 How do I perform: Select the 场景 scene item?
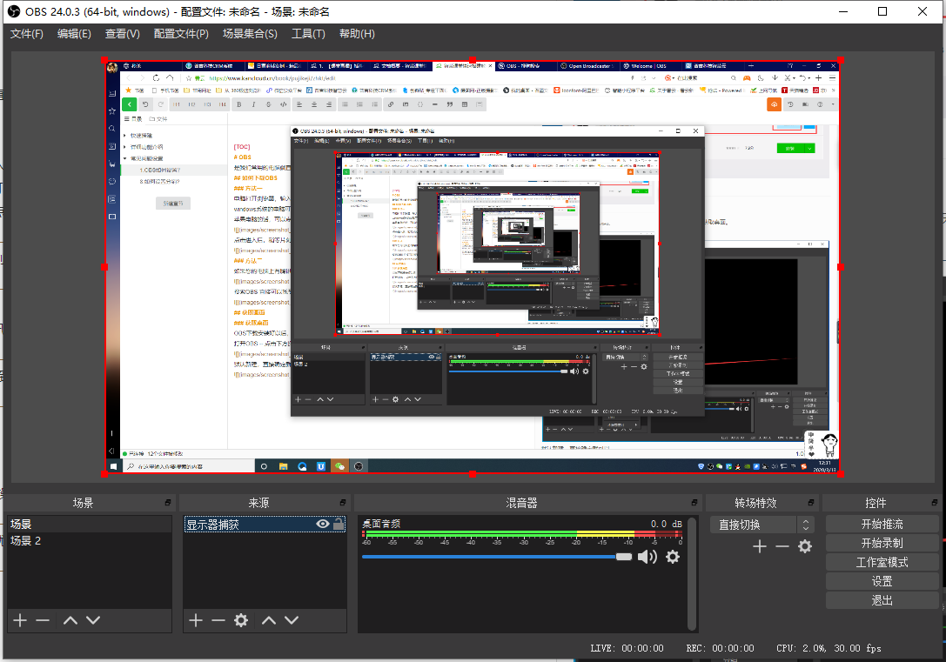tap(90, 524)
